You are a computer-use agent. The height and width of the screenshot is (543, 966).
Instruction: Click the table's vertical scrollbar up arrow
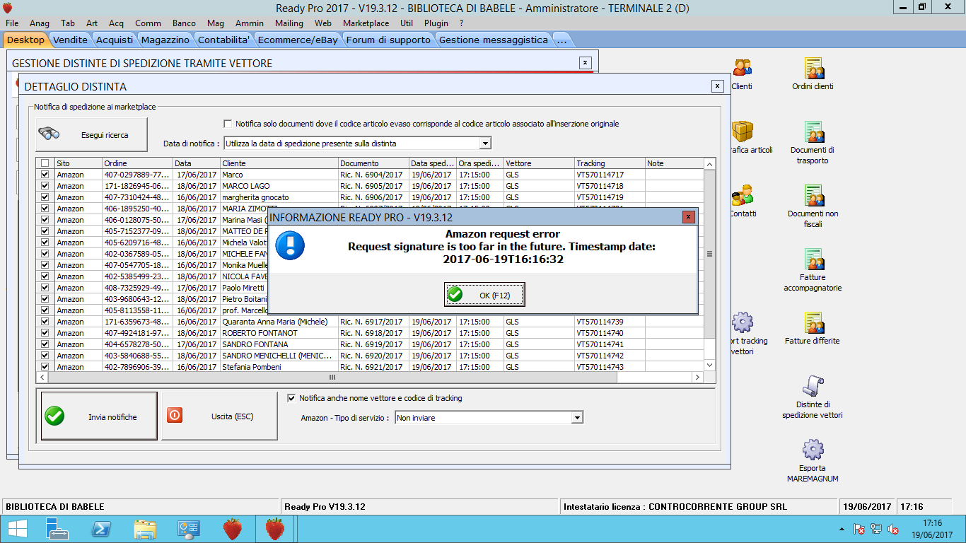coord(710,164)
